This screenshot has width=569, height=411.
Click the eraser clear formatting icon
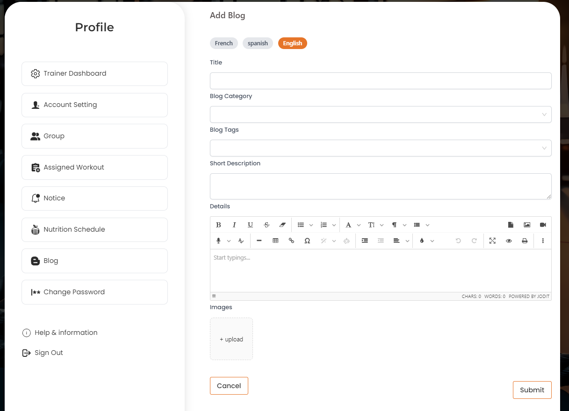[x=282, y=225]
